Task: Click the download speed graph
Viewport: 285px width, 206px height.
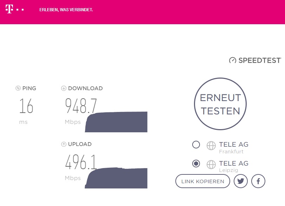Action: pos(116,122)
